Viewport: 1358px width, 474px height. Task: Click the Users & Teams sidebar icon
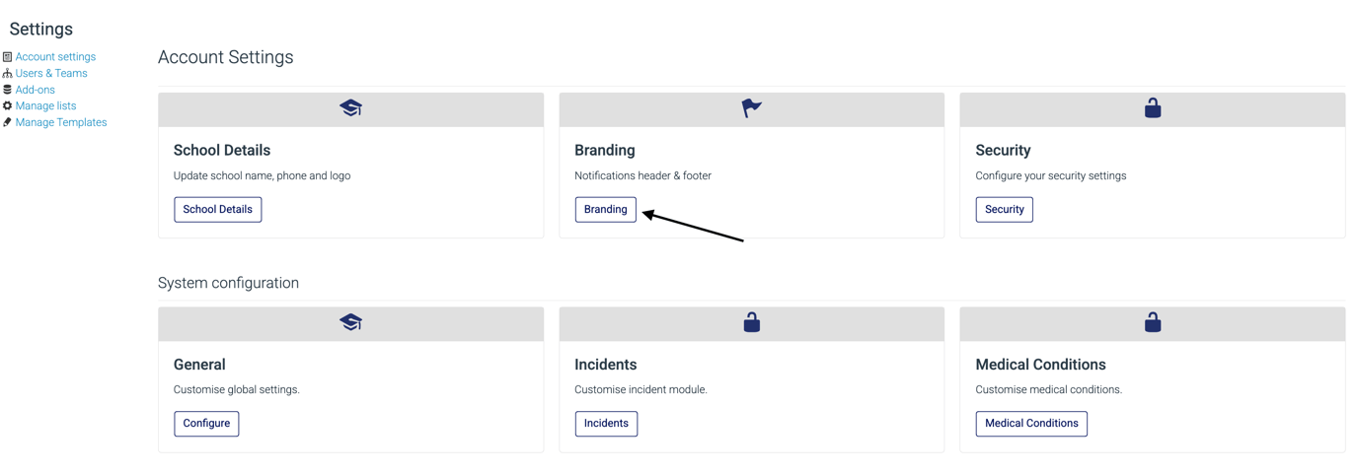point(7,73)
